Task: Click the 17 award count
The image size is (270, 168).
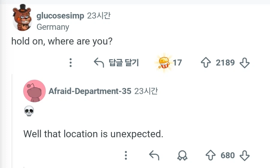Action: pyautogui.click(x=177, y=63)
